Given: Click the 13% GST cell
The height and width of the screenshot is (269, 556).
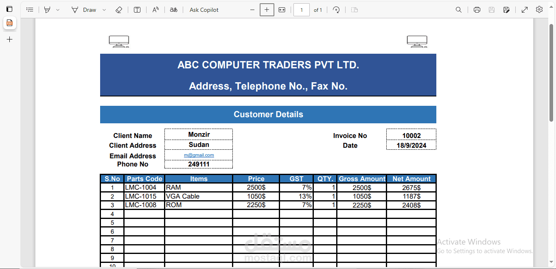Looking at the screenshot, I should pyautogui.click(x=296, y=196).
